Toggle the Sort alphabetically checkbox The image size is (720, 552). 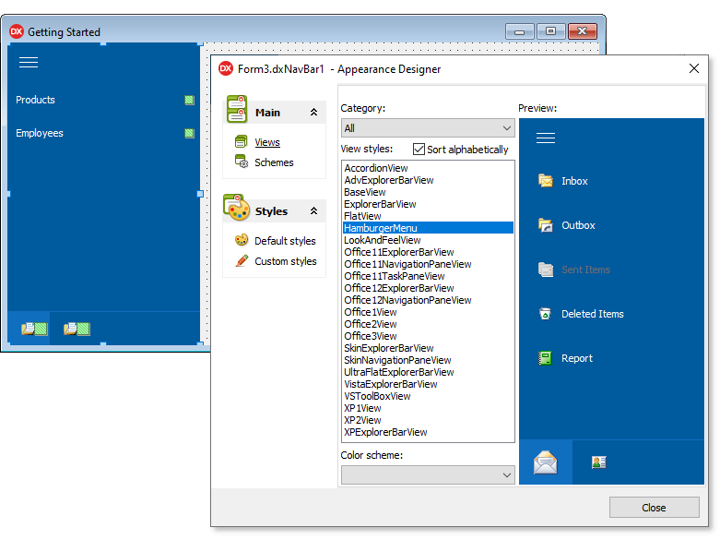click(419, 149)
